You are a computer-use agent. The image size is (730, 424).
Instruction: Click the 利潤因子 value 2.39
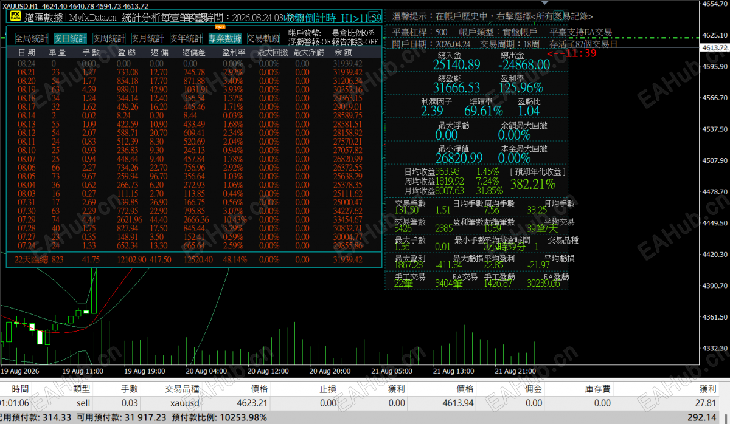coord(432,111)
